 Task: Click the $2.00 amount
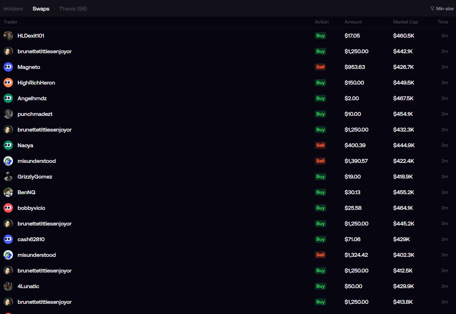tap(352, 99)
